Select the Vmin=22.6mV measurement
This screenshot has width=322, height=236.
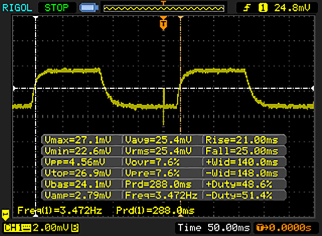pyautogui.click(x=77, y=151)
